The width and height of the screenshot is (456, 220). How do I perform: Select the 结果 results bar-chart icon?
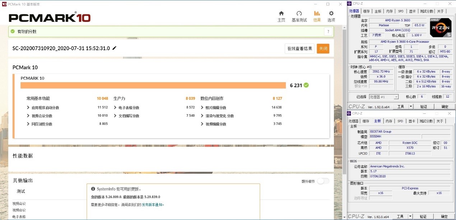(x=317, y=13)
